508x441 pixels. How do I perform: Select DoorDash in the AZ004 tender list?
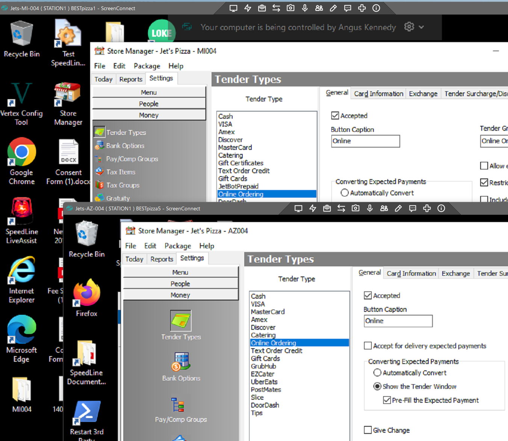point(265,405)
